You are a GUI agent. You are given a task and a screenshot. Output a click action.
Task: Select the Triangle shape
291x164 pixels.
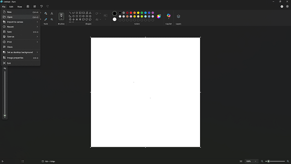[90, 13]
